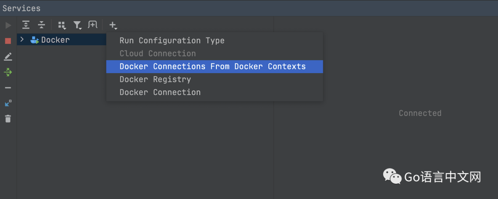Select the Docker service tree item
Image resolution: width=498 pixels, height=199 pixels.
coord(55,40)
